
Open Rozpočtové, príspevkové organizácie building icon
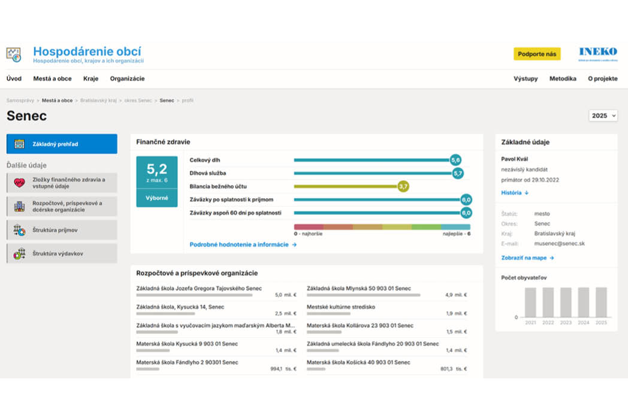(x=19, y=207)
